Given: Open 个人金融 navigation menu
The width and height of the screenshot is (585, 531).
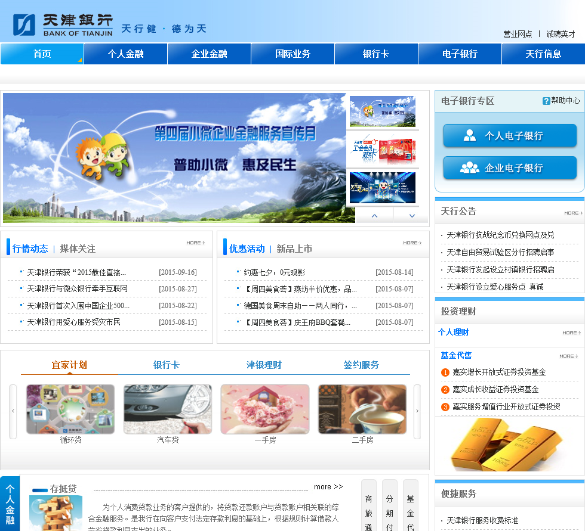Looking at the screenshot, I should click(x=126, y=54).
